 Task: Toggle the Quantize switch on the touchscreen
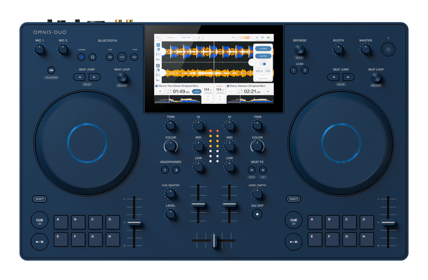tap(263, 64)
